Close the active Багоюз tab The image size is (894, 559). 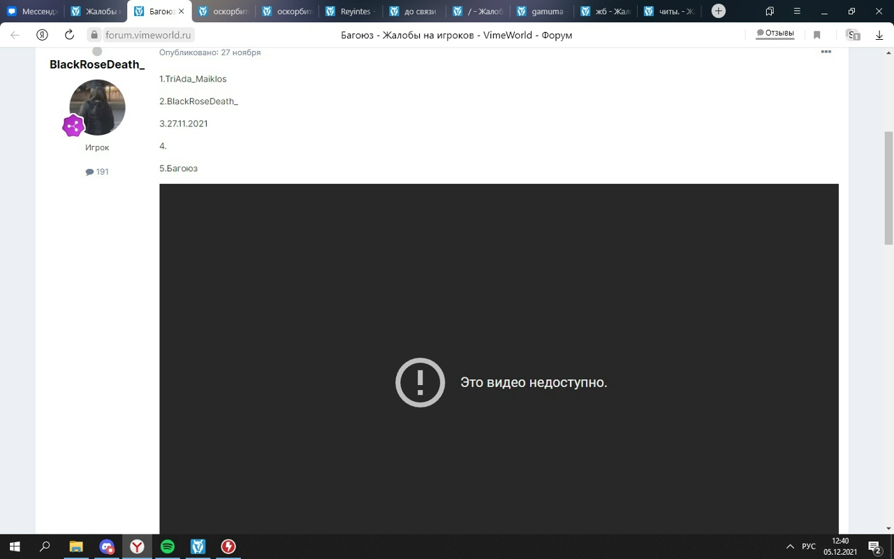point(181,12)
